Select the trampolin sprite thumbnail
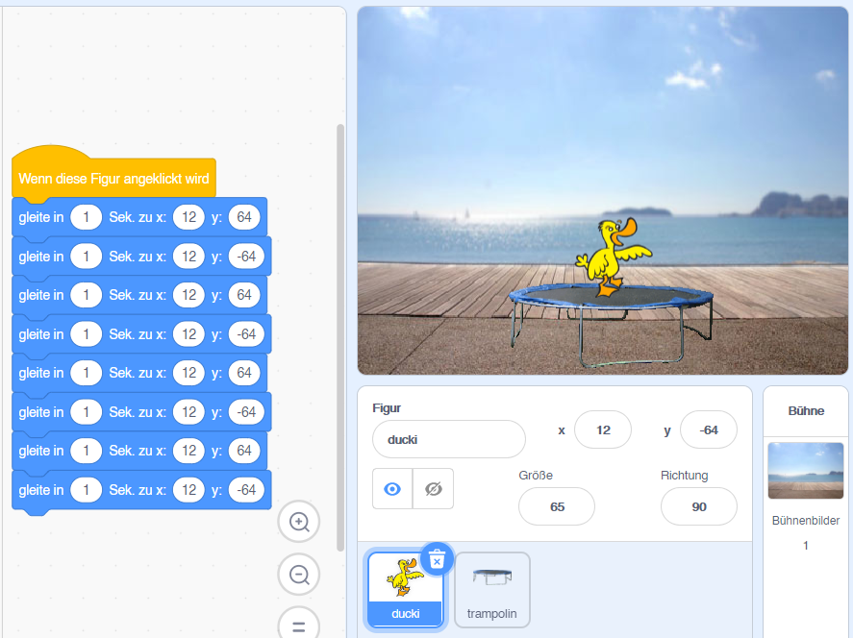Image resolution: width=853 pixels, height=638 pixels. coord(491,588)
